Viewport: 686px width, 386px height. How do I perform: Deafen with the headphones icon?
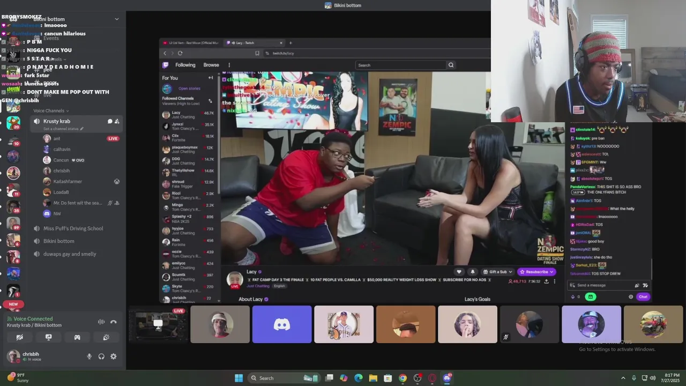tap(101, 357)
